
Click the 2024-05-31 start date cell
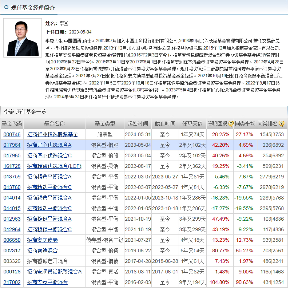click(x=138, y=134)
